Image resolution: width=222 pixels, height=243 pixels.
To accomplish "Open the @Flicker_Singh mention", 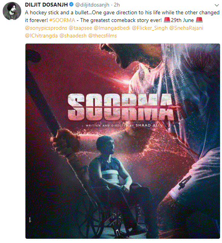I will [x=150, y=28].
